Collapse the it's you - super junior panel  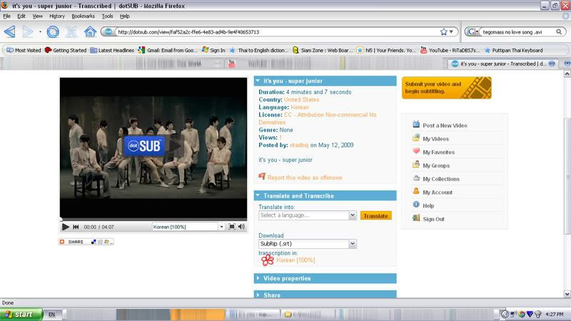(x=258, y=81)
